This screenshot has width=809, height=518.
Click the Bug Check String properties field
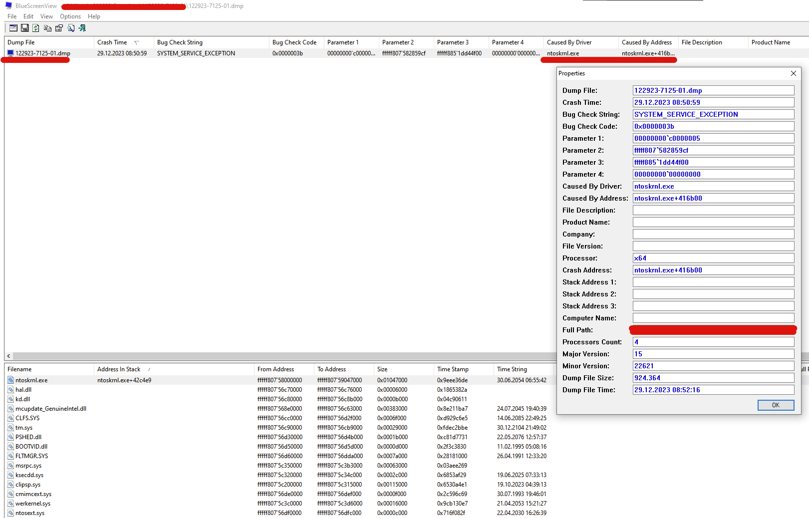714,114
